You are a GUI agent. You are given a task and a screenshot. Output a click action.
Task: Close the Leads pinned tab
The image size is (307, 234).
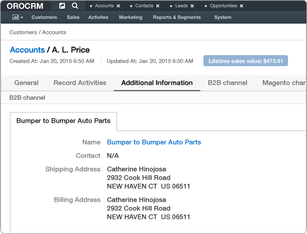point(192,6)
